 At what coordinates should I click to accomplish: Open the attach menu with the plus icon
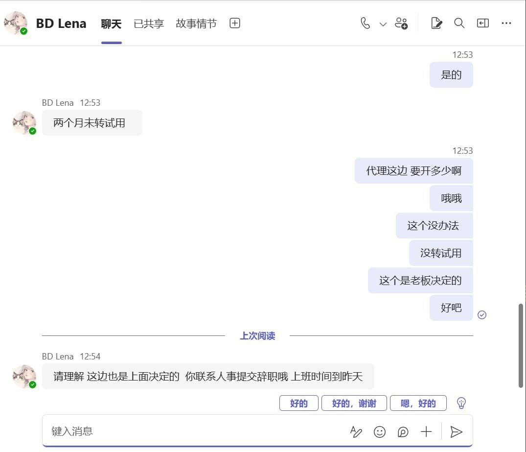tap(426, 432)
